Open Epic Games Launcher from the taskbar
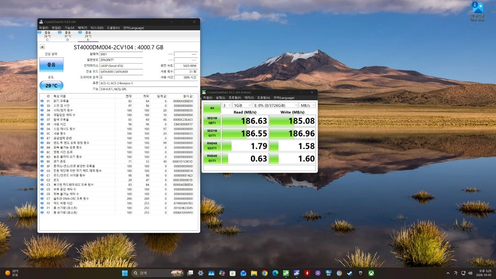 (361, 273)
